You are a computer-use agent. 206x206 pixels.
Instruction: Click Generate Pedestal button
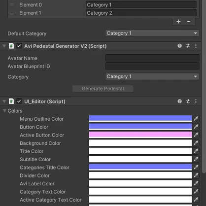[103, 89]
